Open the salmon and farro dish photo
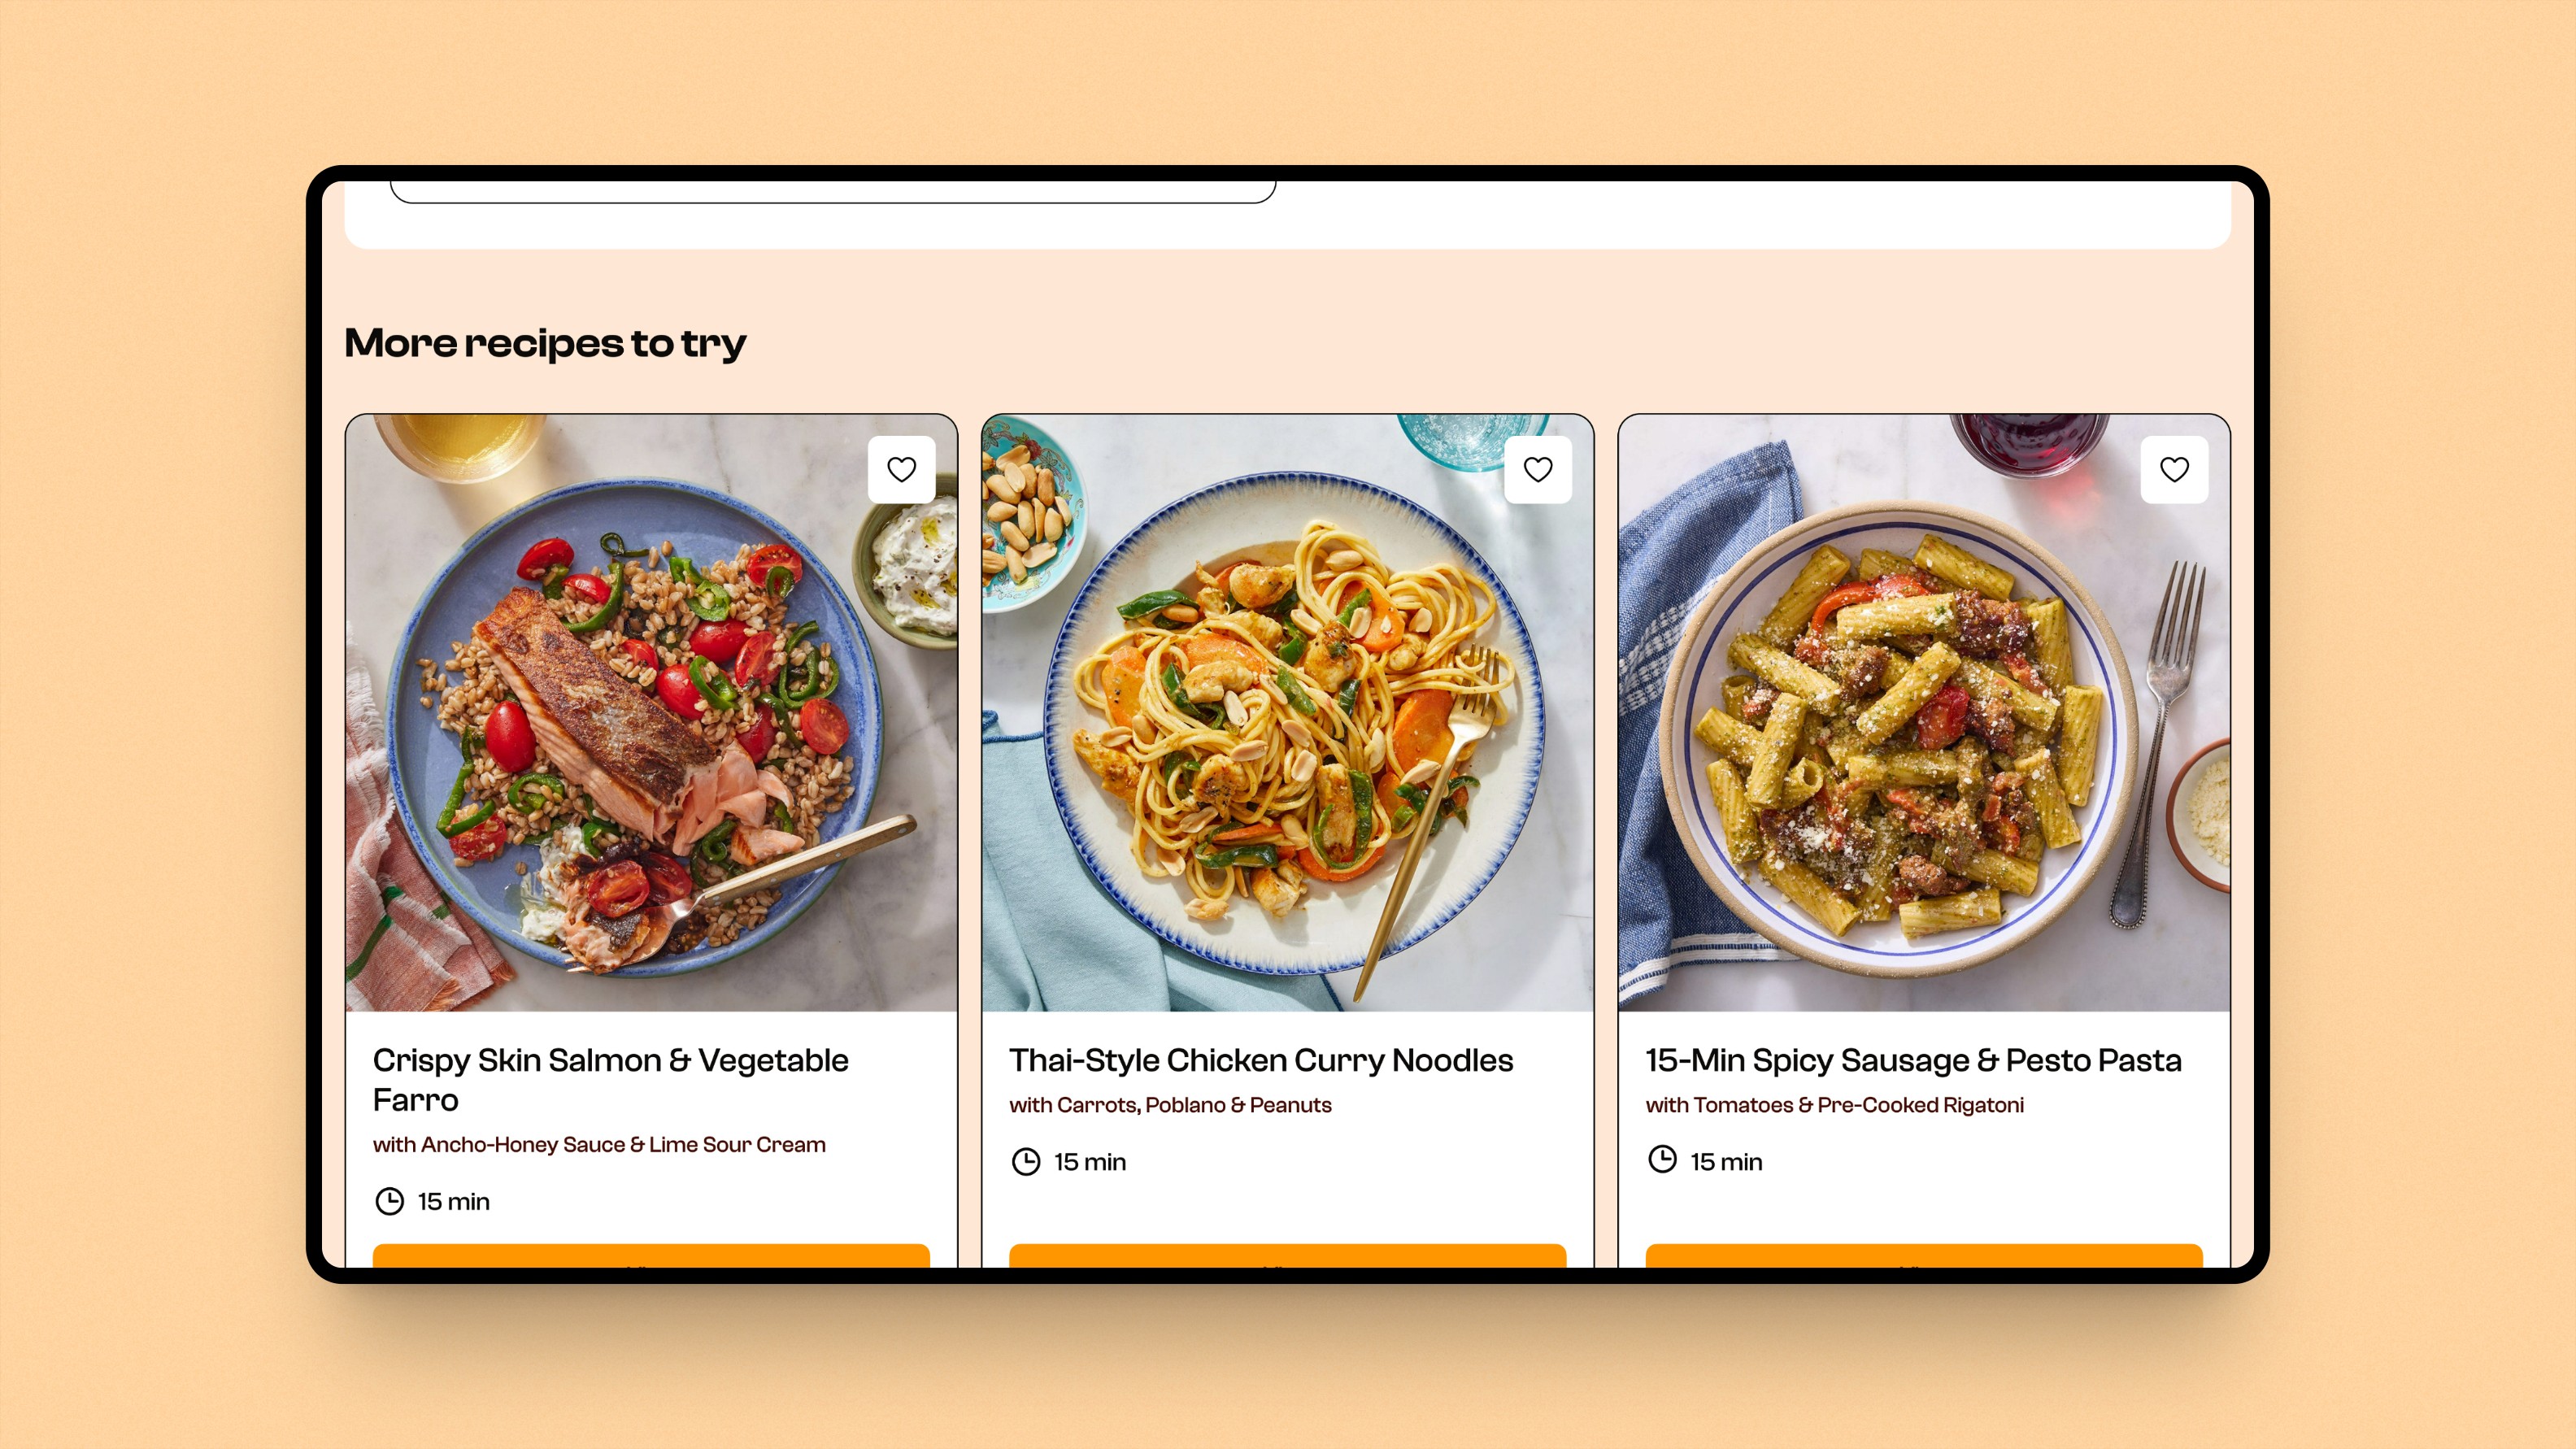Screen dimensions: 2576x1449 tap(651, 713)
